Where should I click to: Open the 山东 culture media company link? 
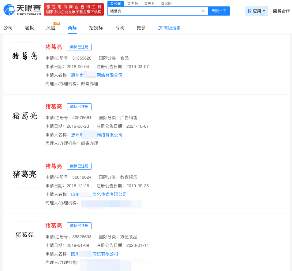tap(99, 194)
